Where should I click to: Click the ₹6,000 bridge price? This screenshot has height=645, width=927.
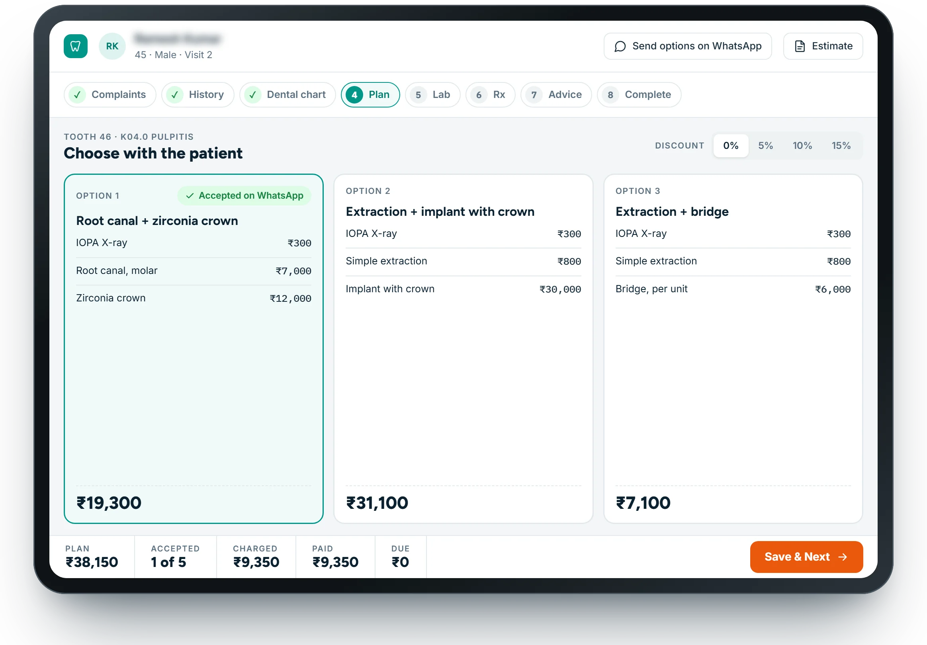[833, 289]
